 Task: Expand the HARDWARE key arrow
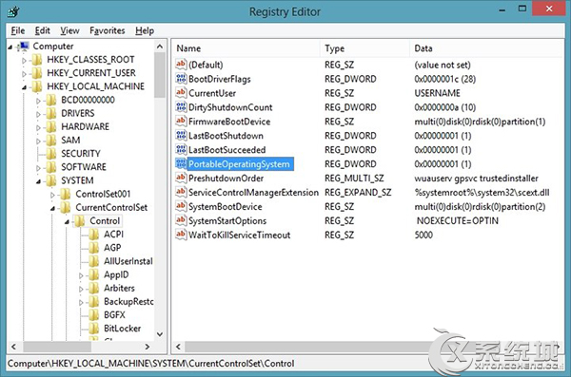(38, 127)
